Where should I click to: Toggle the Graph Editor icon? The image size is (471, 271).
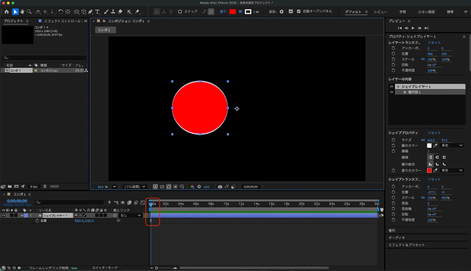pos(142,203)
